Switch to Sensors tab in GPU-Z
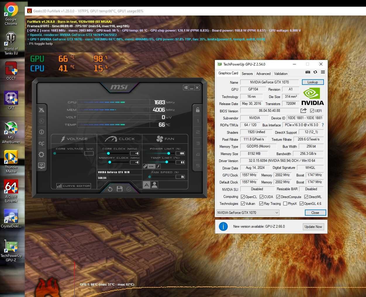Screen dimensions: 366x297 pos(247,74)
